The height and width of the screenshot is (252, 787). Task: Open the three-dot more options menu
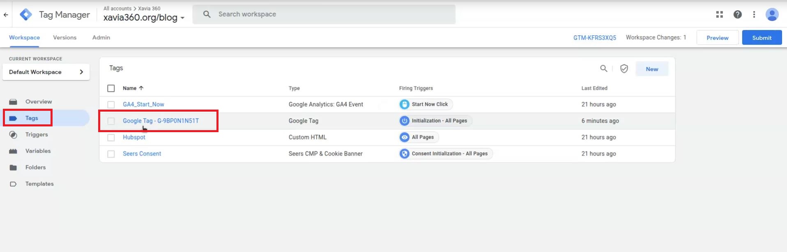[754, 14]
